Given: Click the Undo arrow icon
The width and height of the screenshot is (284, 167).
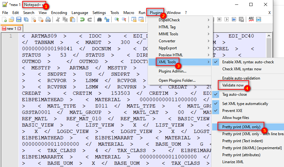Looking at the screenshot, I should click(x=82, y=20).
